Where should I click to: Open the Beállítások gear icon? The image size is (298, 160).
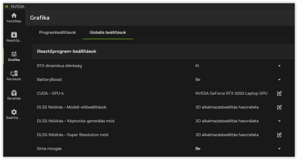[14, 112]
